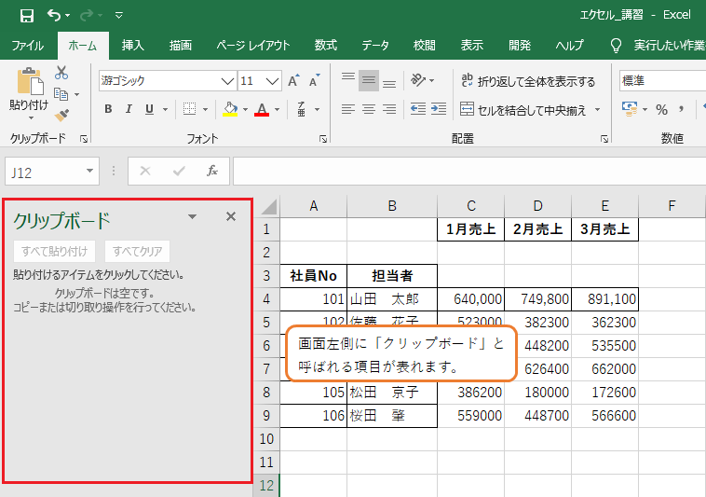Viewport: 706px width, 497px height.
Task: Toggle Align Right icon
Action: tap(389, 109)
